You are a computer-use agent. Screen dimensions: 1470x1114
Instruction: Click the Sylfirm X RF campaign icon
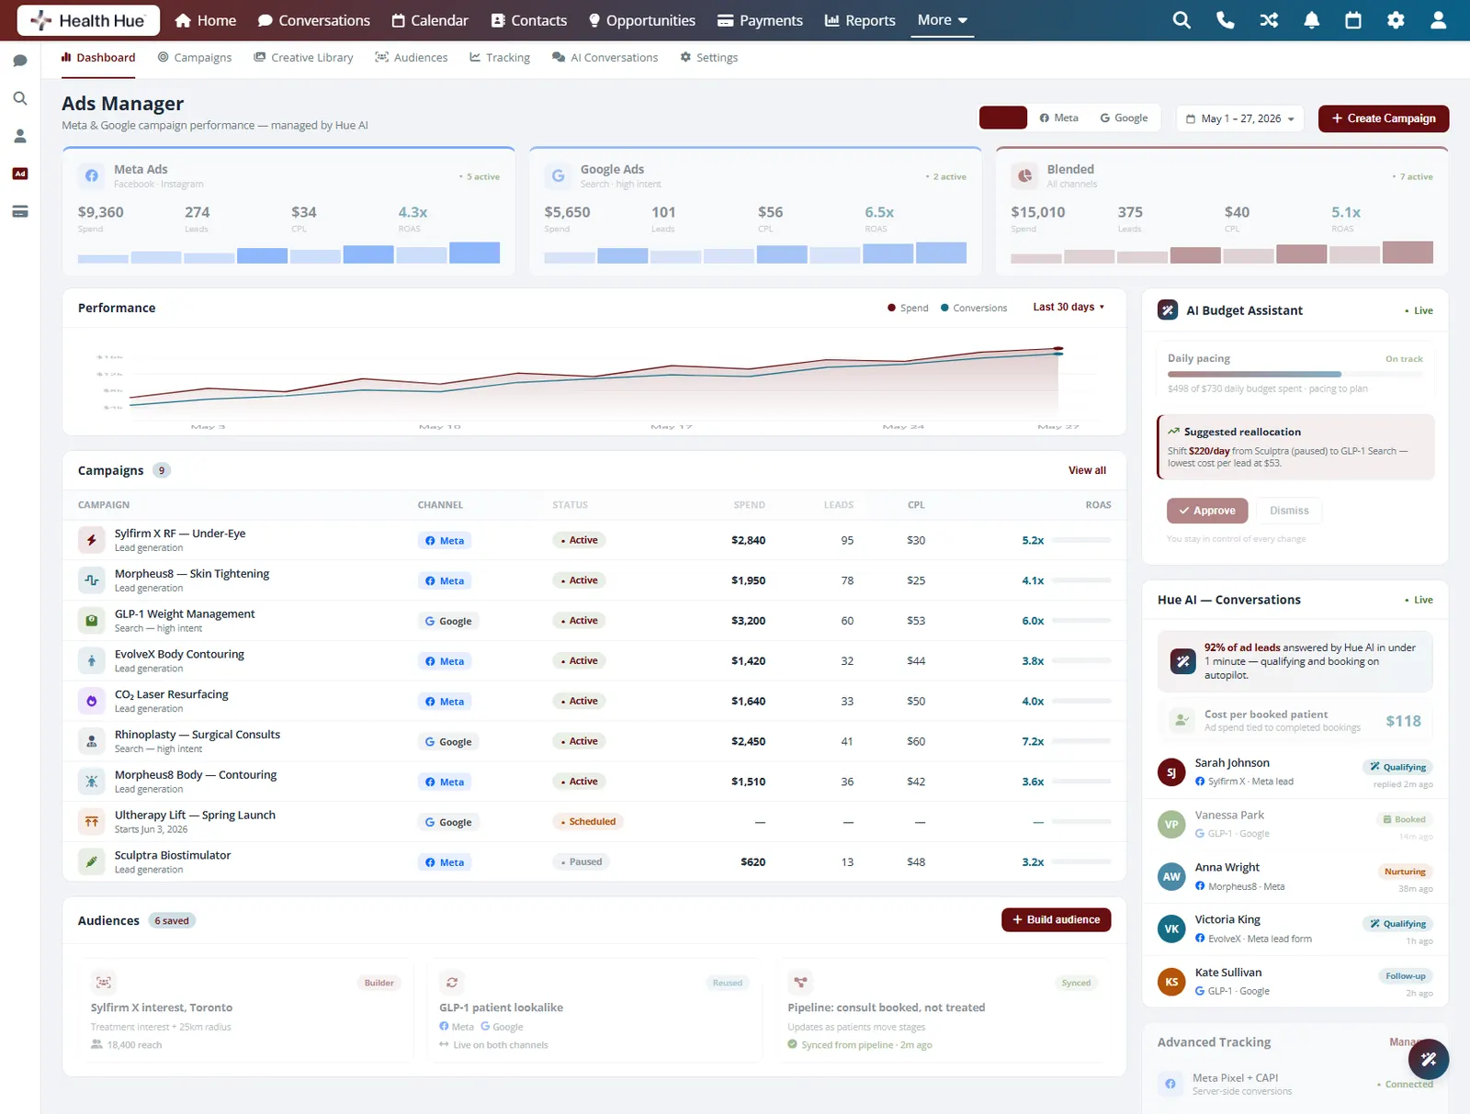point(92,540)
